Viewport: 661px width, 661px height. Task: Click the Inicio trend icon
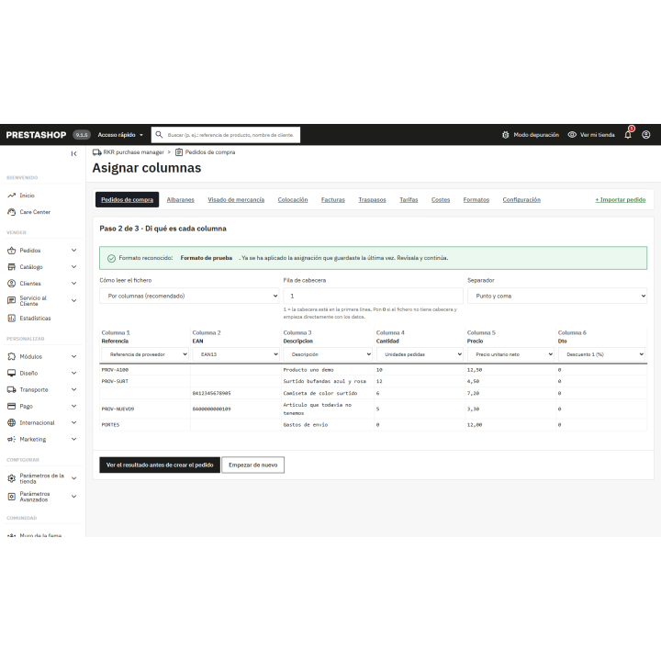12,196
